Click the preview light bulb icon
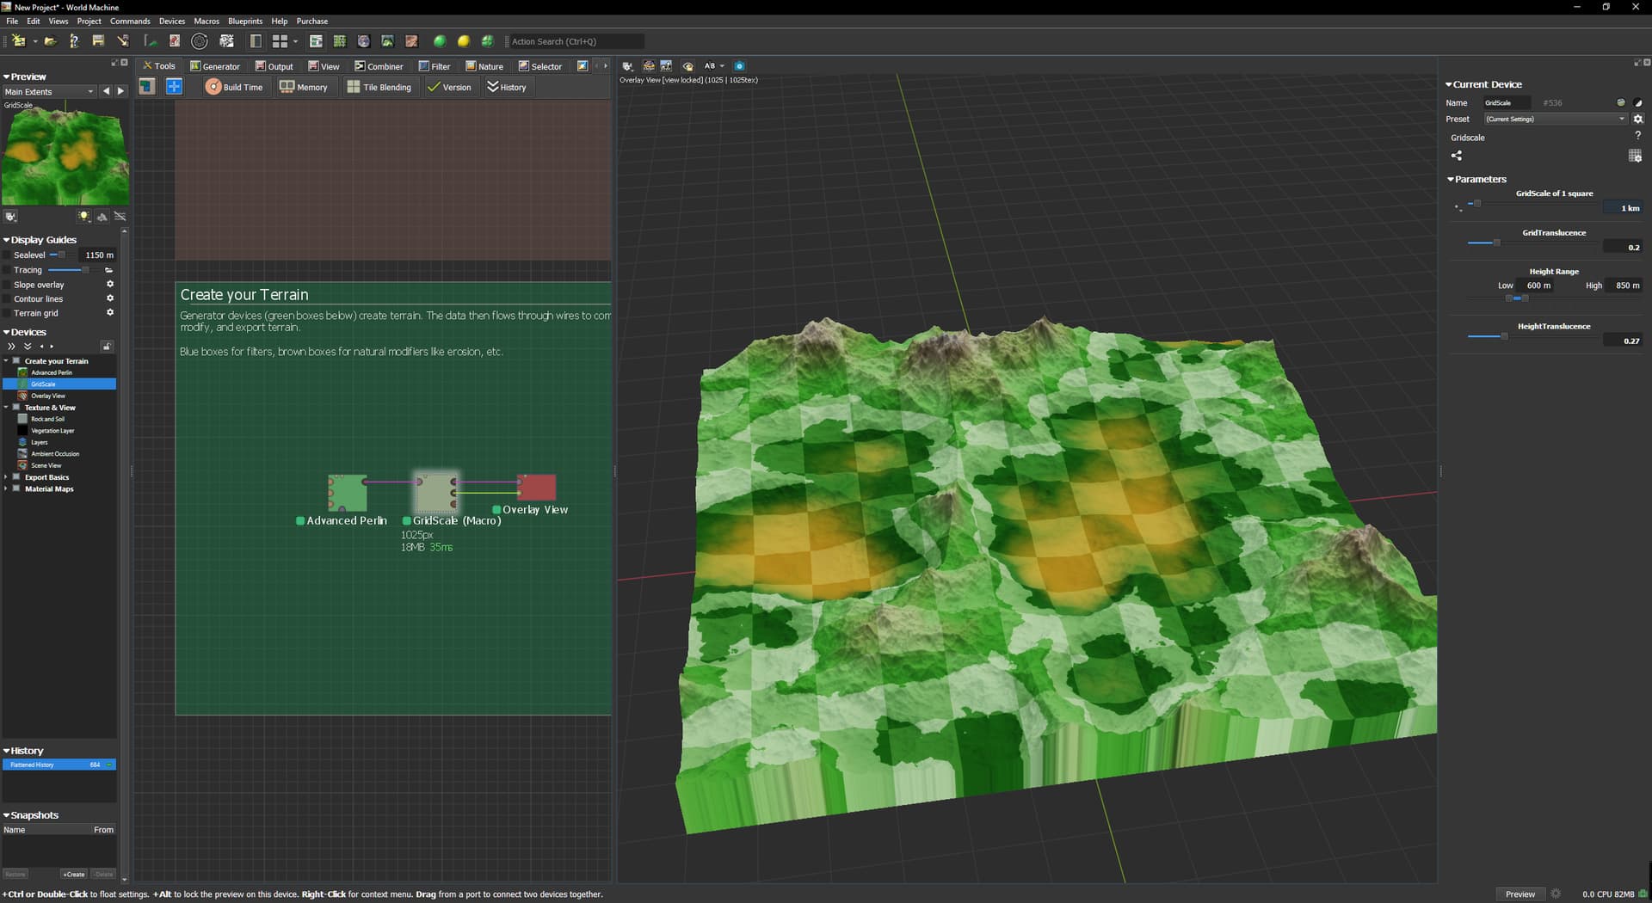The width and height of the screenshot is (1652, 903). pos(83,217)
